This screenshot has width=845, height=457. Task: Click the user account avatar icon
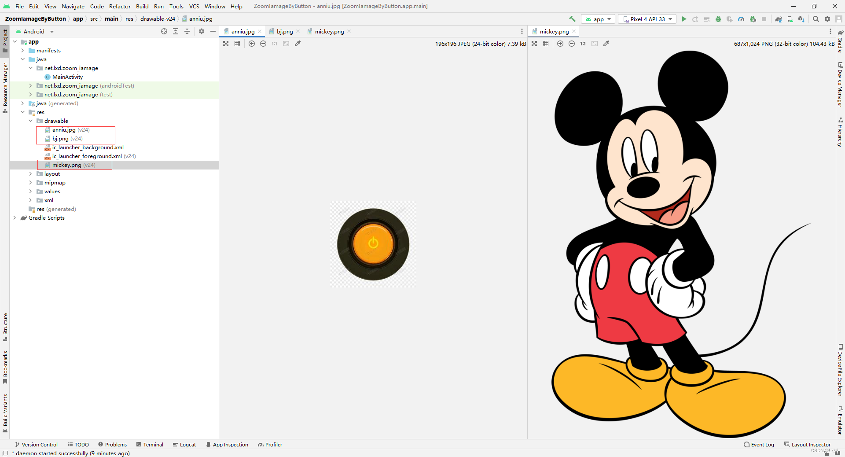tap(839, 19)
